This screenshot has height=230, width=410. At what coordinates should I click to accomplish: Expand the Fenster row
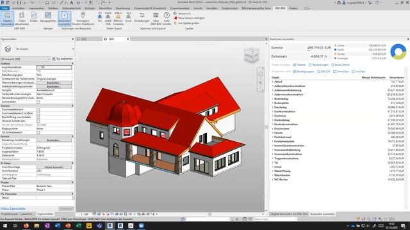point(272,133)
